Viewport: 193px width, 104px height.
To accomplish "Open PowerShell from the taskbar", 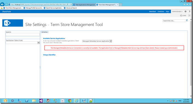I will [27, 101].
